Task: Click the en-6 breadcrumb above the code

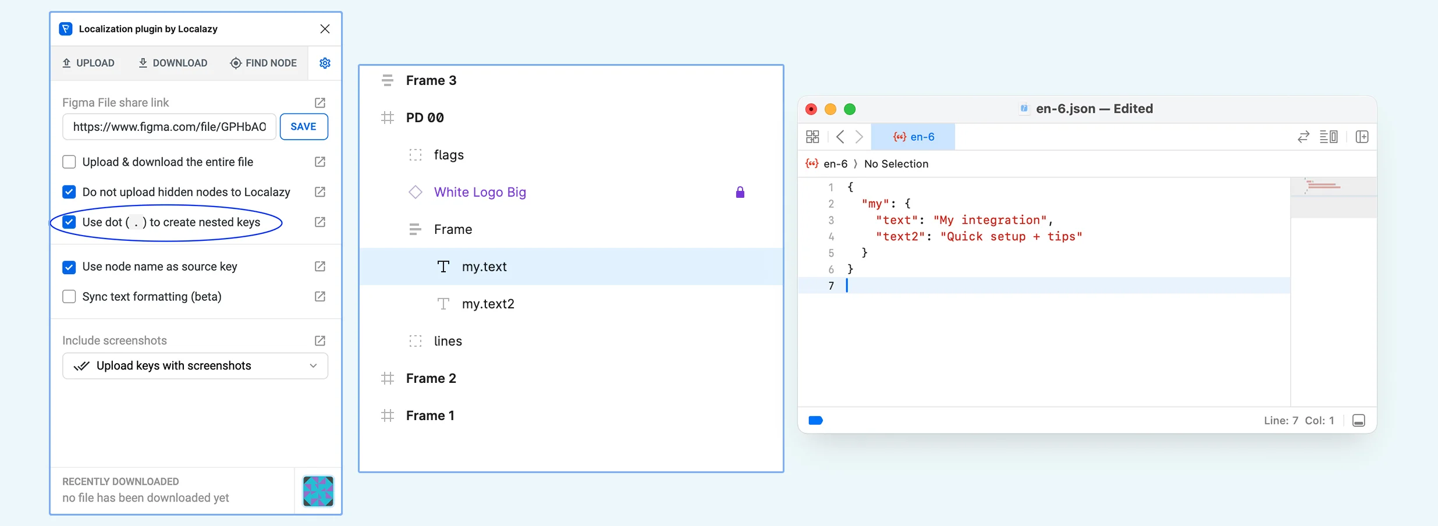Action: coord(836,164)
